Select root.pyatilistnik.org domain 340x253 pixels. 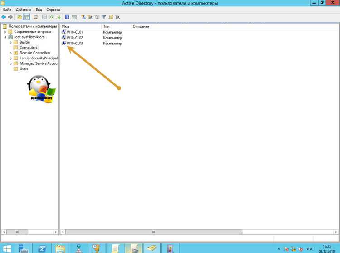click(x=29, y=37)
